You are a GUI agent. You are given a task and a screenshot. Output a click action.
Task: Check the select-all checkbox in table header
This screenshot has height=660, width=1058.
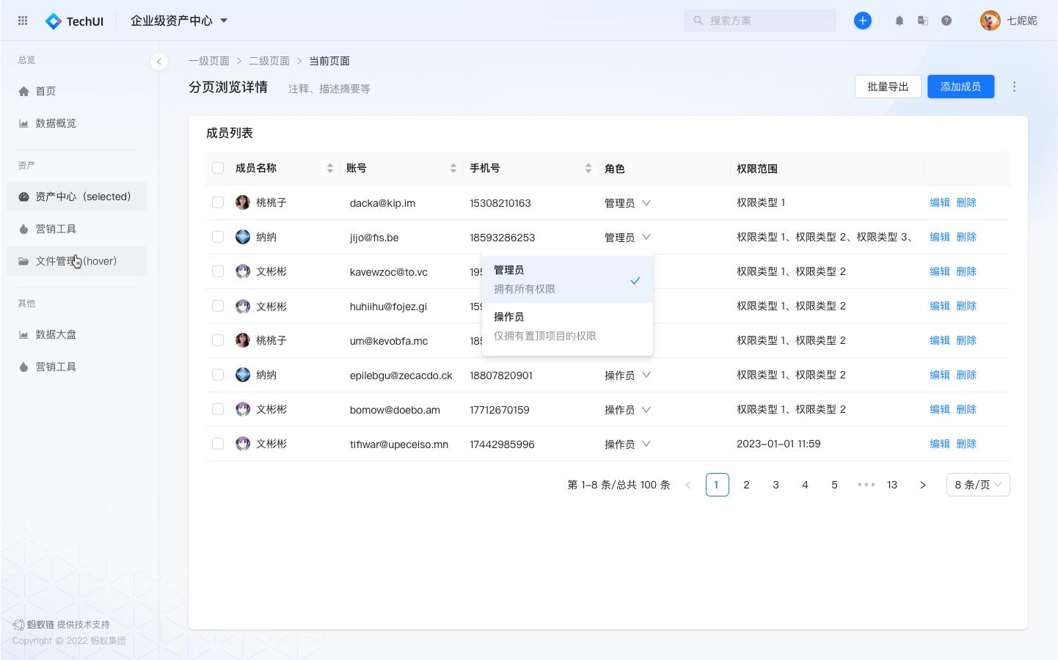tap(218, 167)
